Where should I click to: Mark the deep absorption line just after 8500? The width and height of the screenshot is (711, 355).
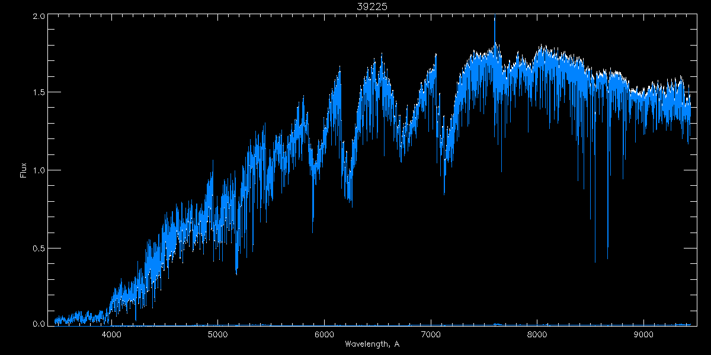595,260
